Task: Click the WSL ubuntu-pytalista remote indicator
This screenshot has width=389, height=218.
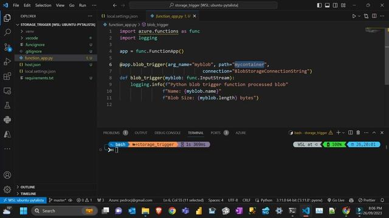Action: tap(23, 200)
